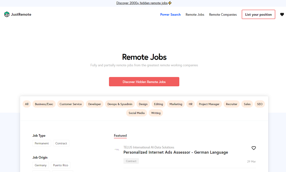Select SEO category pill

click(260, 104)
